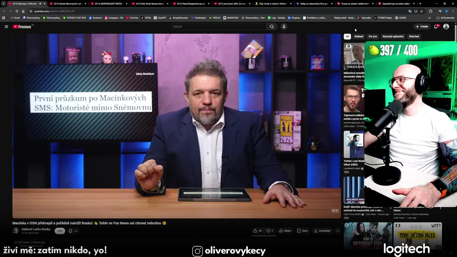The width and height of the screenshot is (457, 257).
Task: Open the Transkriptor bookmark
Action: [x=198, y=18]
